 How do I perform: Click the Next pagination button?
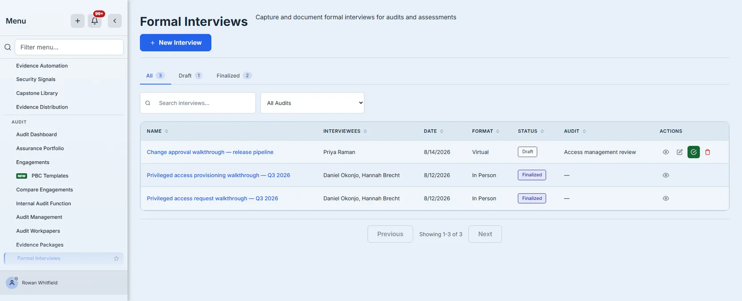tap(485, 234)
